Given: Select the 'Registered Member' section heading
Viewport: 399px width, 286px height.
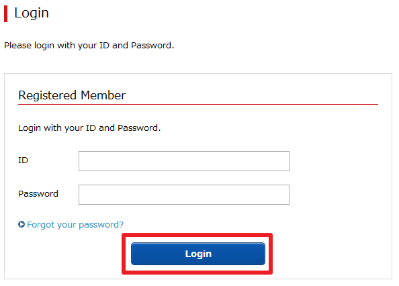Looking at the screenshot, I should (72, 95).
